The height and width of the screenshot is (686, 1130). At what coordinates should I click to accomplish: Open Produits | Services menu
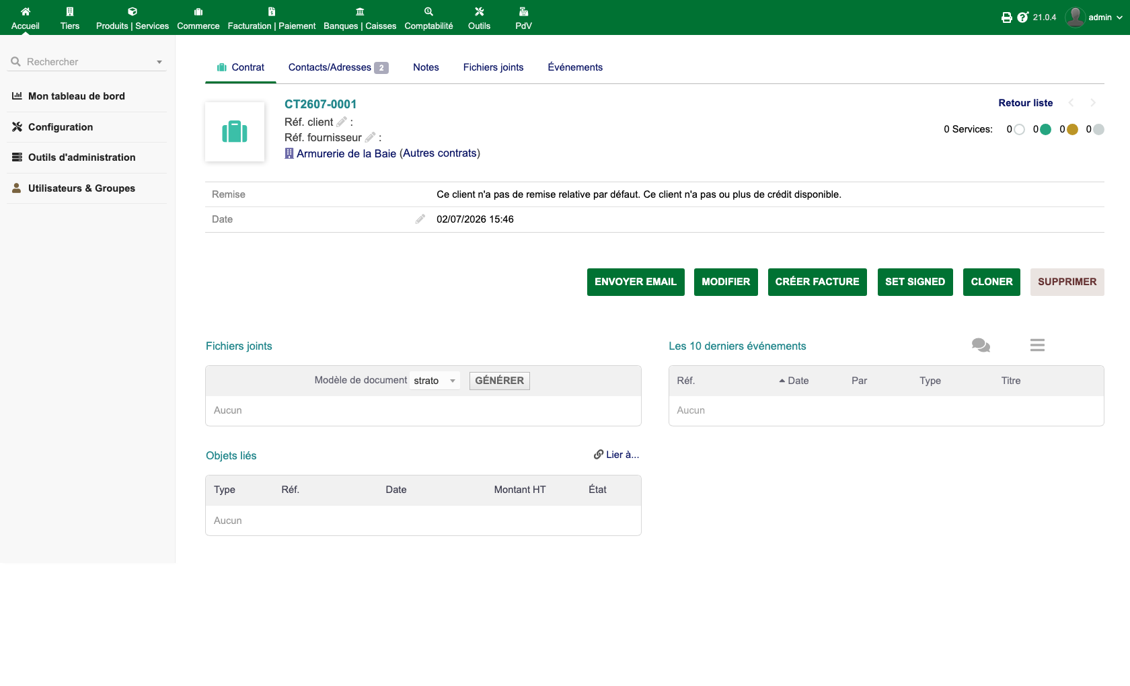click(x=133, y=18)
